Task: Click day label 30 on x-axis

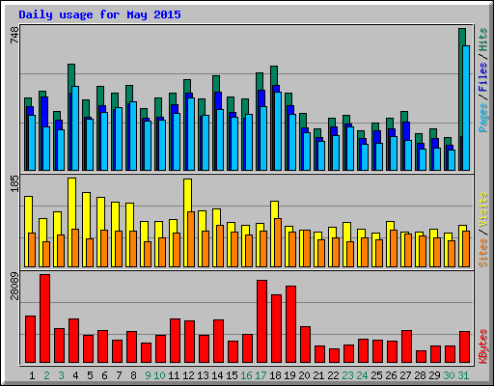Action: (x=449, y=375)
